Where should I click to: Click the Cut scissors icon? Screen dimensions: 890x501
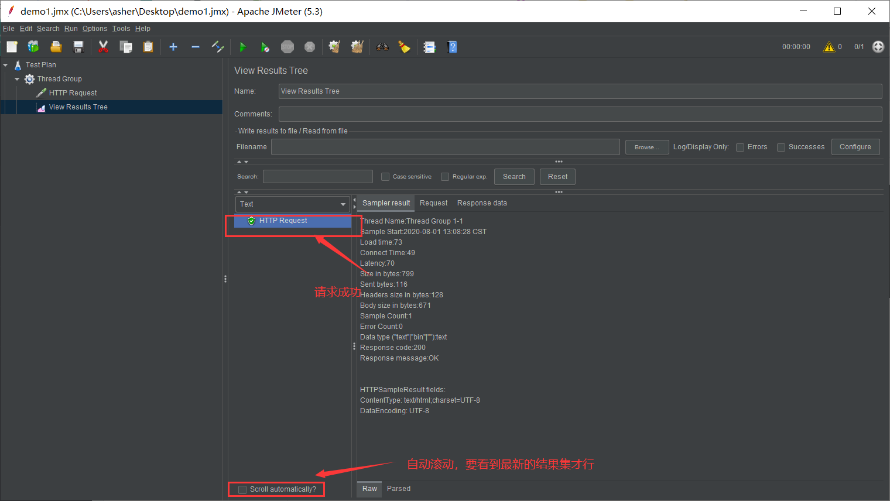104,47
